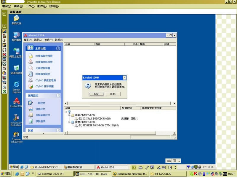Click the 媒體狀態 column header in device pane
237x178 pixels.
coord(131,108)
